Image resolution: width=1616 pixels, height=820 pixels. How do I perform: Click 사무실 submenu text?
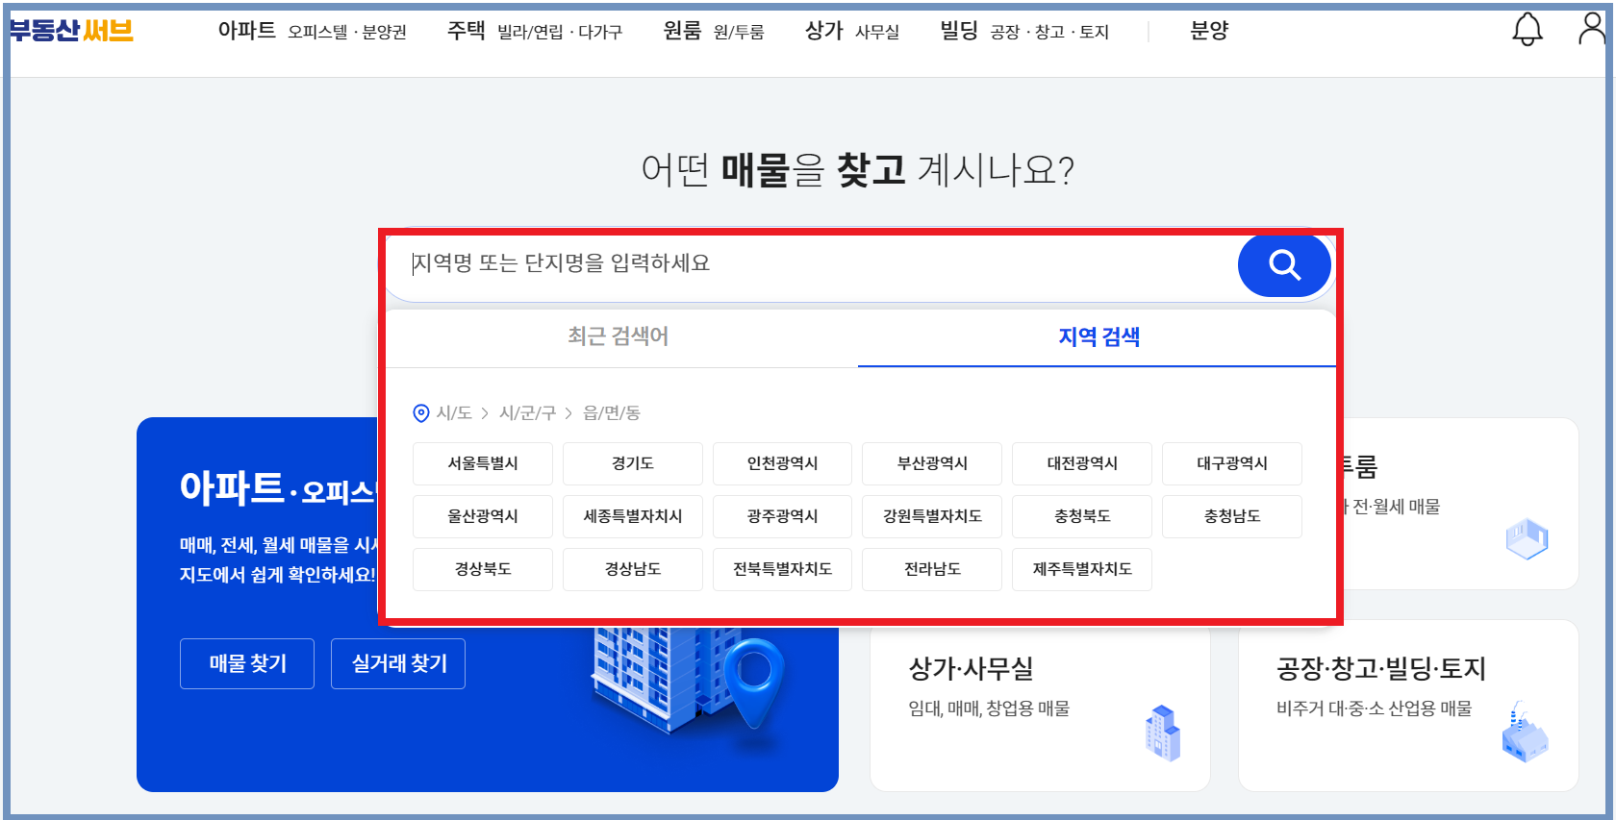click(x=877, y=33)
